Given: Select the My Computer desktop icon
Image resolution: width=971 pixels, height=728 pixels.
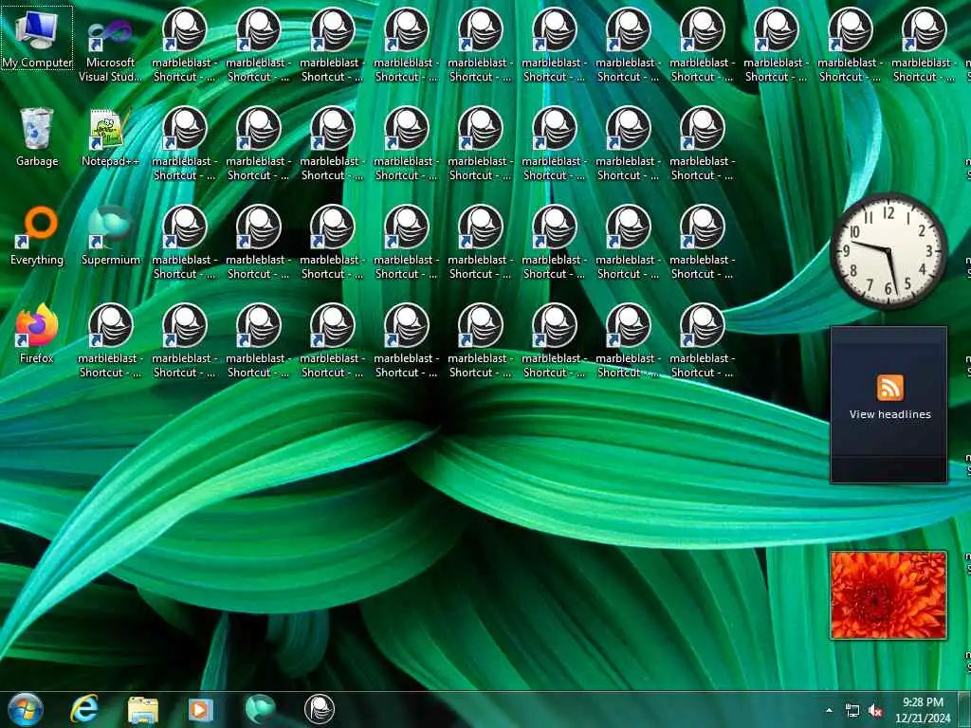Looking at the screenshot, I should click(x=37, y=38).
